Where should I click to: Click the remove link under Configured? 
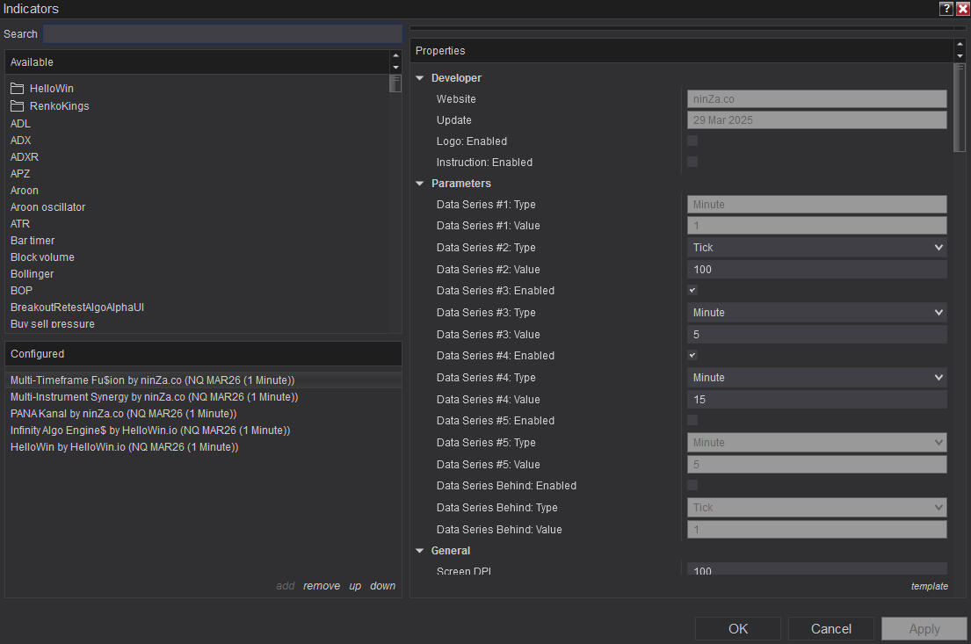321,586
